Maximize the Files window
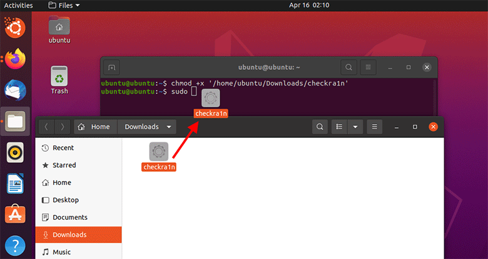Viewport: 488px width, 259px height. point(415,127)
